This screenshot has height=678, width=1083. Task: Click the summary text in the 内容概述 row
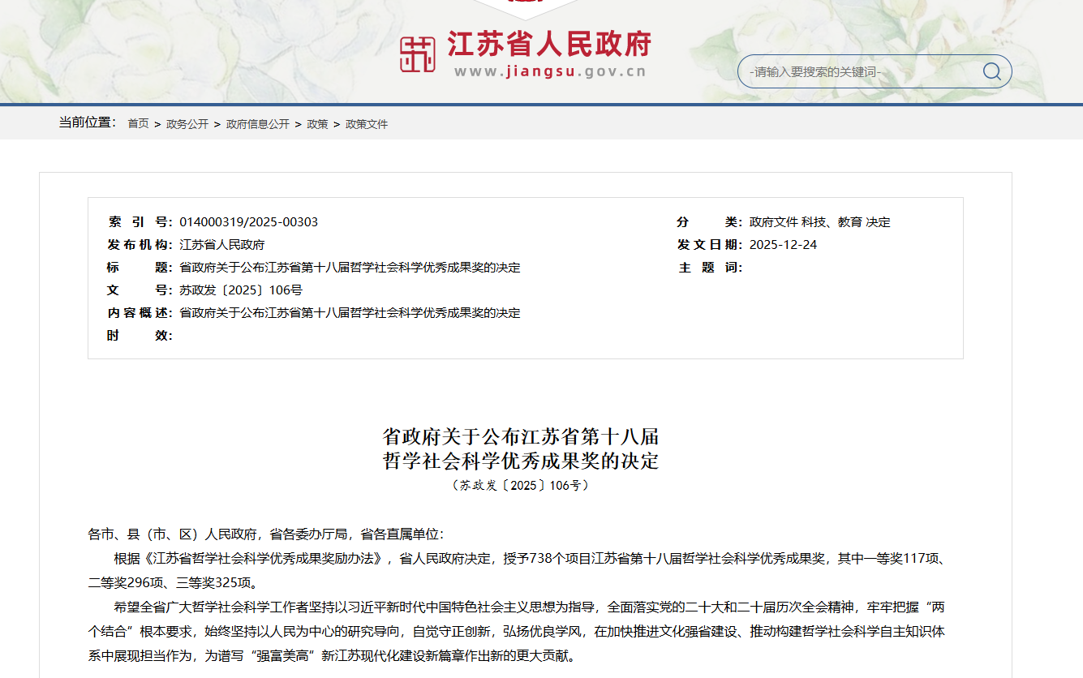350,313
